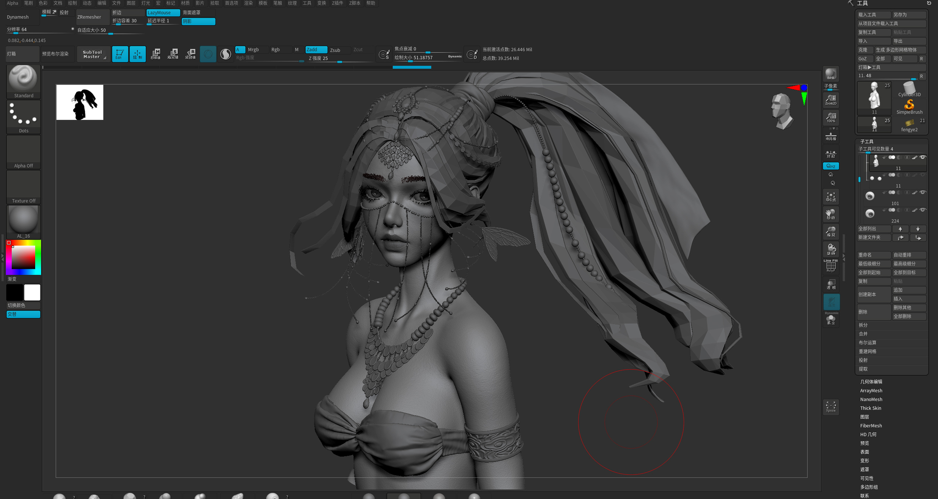This screenshot has width=938, height=499.
Task: Click the 灯箱 LightBox button
Action: click(22, 54)
